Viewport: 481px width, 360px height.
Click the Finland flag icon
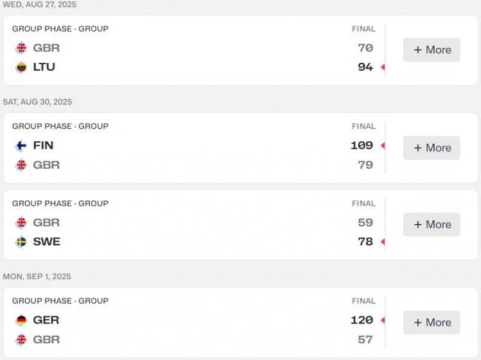[21, 146]
